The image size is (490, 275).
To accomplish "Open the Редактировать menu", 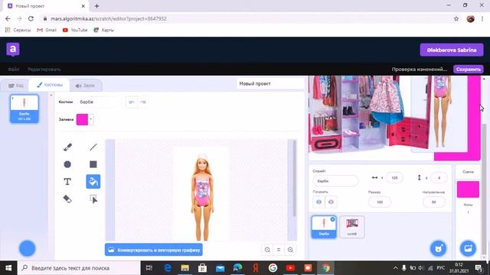I will [44, 70].
